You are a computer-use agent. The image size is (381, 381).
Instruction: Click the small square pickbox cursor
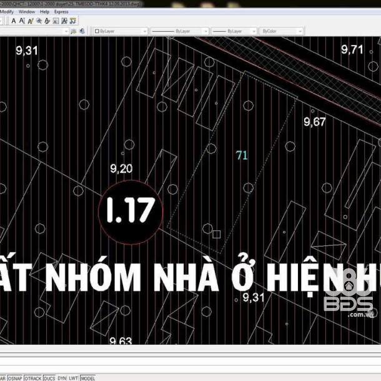point(216,234)
